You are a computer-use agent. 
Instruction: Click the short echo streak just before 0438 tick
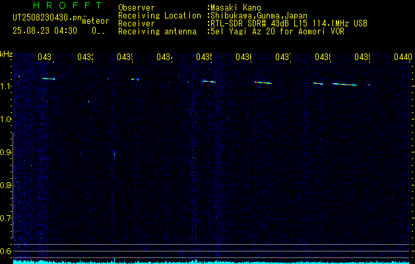tap(319, 83)
